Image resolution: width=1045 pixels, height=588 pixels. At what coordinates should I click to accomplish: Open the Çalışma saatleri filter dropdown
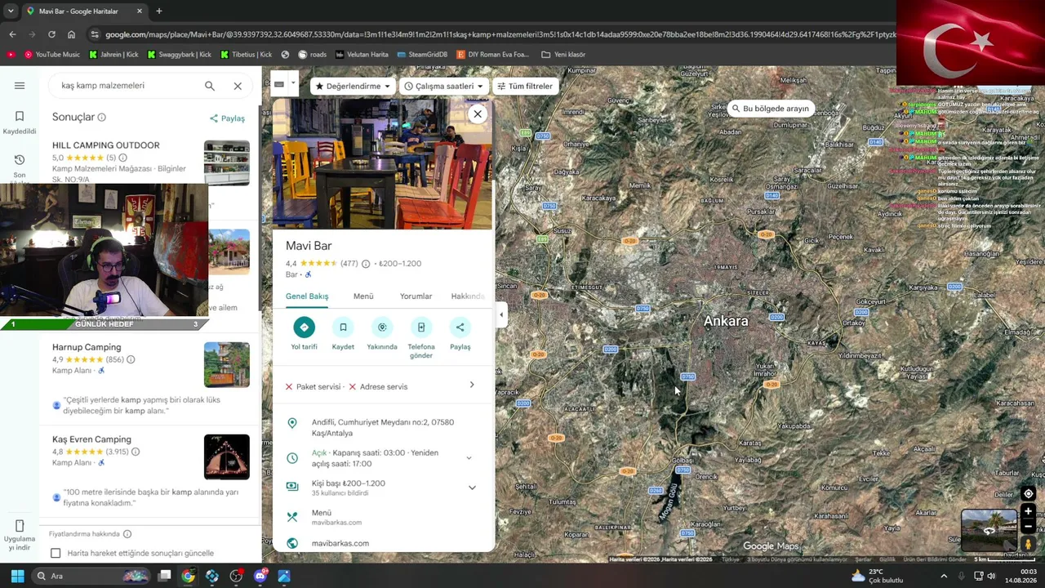(x=443, y=87)
